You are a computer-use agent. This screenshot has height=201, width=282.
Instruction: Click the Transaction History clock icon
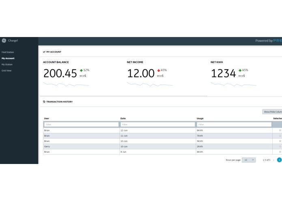point(44,102)
